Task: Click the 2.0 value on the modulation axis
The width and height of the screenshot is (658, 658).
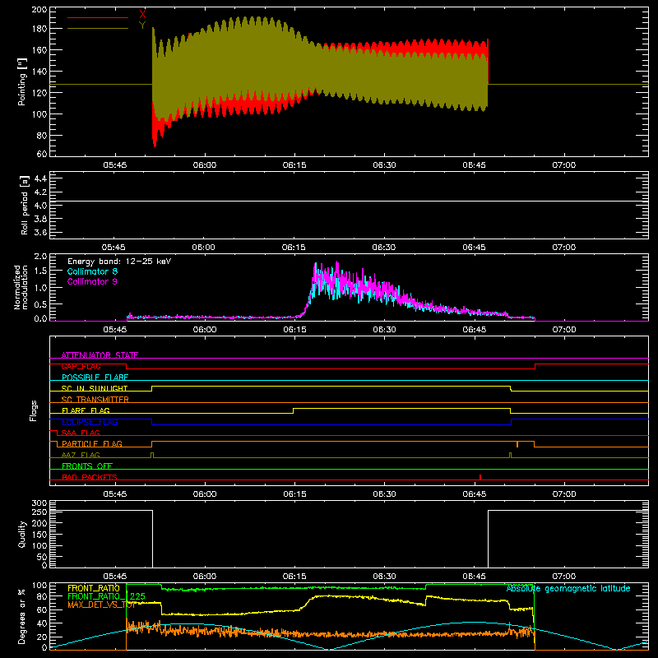Action: [x=40, y=257]
